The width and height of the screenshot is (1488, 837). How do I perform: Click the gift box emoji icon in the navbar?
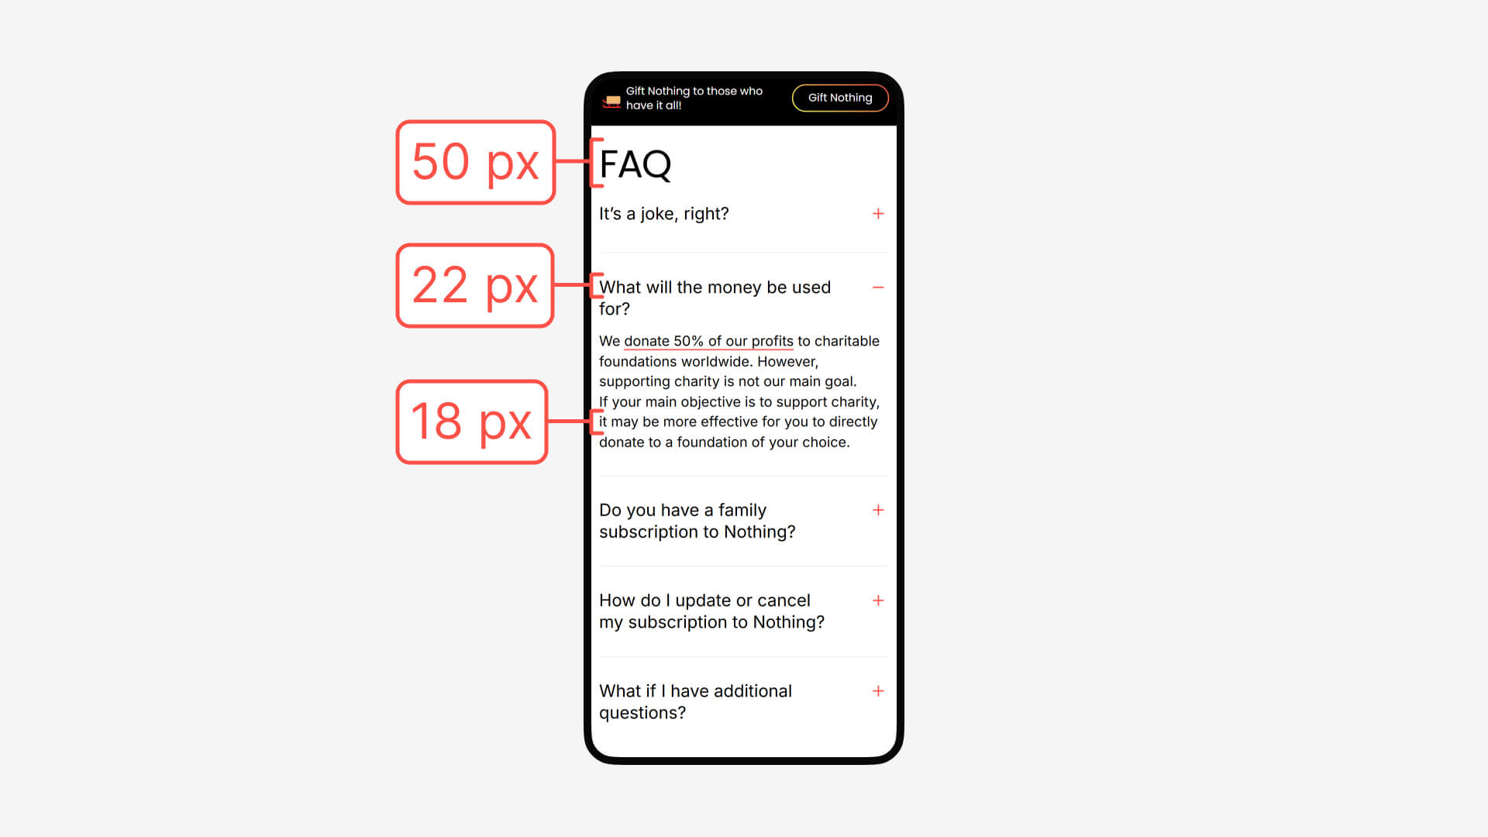pyautogui.click(x=611, y=99)
